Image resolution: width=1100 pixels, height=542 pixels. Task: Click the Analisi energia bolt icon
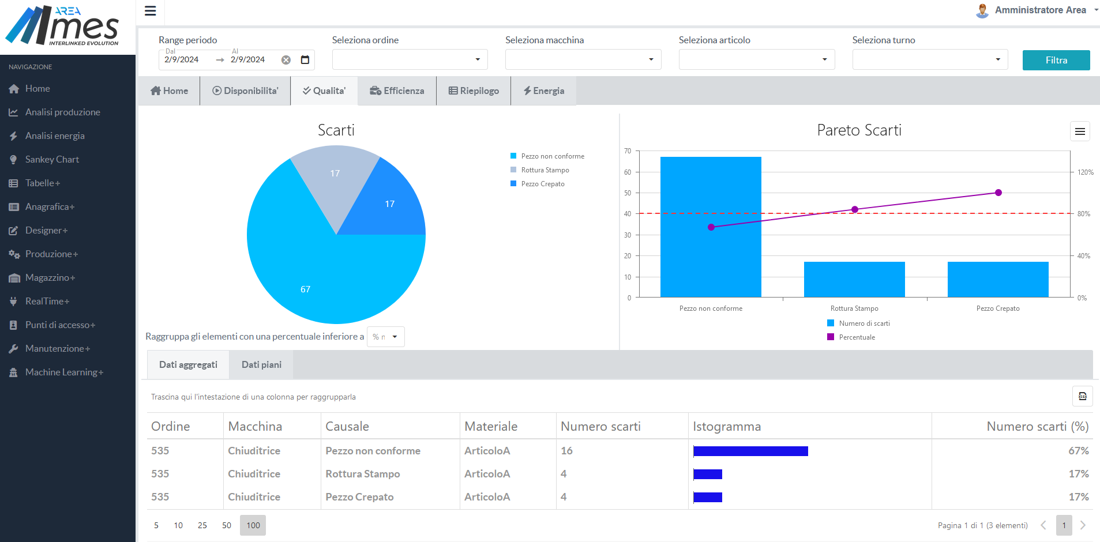point(13,136)
